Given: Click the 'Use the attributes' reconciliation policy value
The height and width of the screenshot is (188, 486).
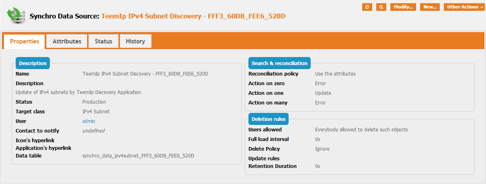Looking at the screenshot, I should pyautogui.click(x=335, y=74).
